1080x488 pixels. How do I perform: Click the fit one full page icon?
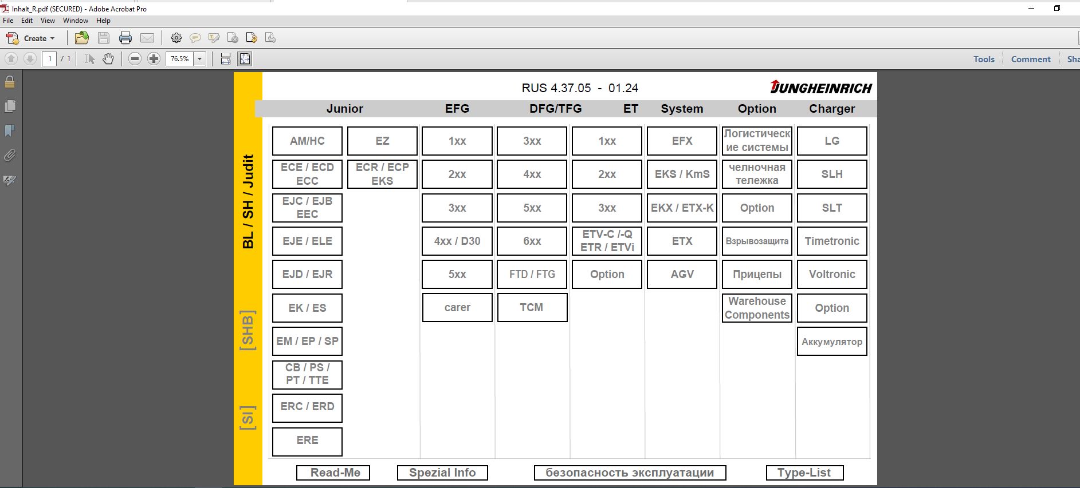[x=245, y=58]
